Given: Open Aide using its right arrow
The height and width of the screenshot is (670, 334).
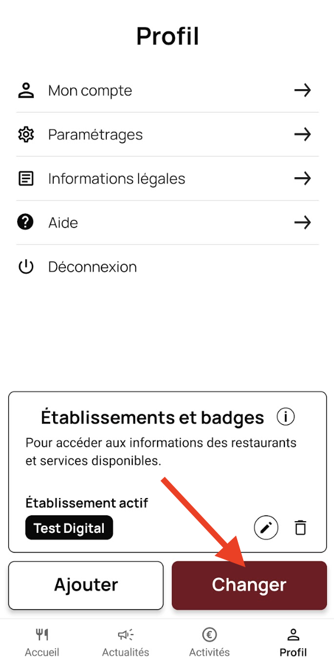Looking at the screenshot, I should click(x=303, y=223).
